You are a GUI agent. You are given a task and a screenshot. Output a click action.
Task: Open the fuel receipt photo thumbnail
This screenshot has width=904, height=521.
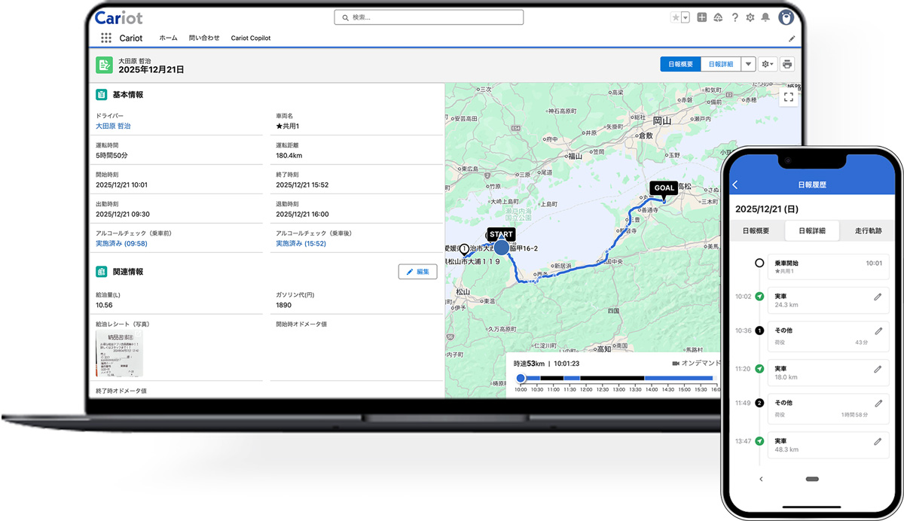point(119,353)
